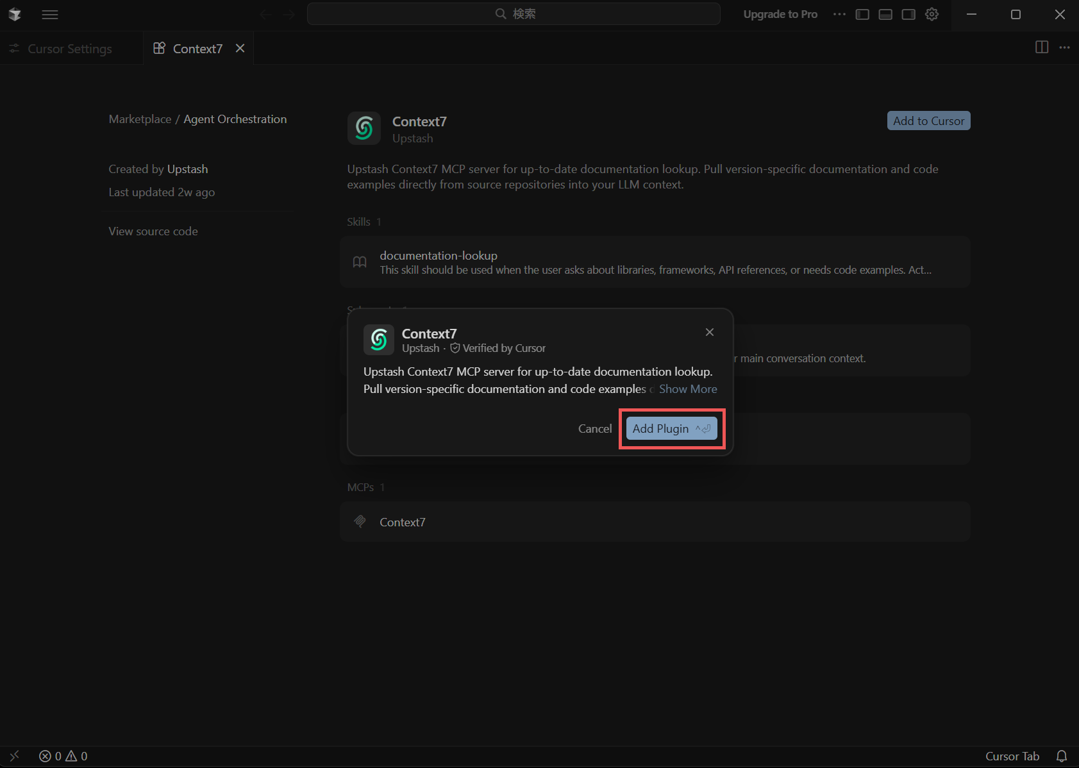The height and width of the screenshot is (768, 1079).
Task: Open settings via the gear icon
Action: pos(932,14)
